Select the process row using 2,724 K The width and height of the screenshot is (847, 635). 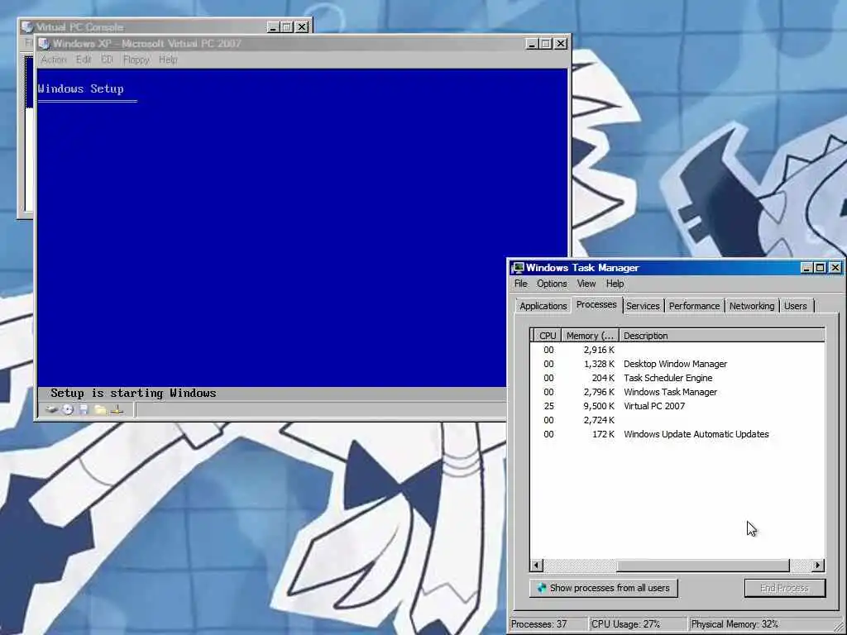(677, 420)
